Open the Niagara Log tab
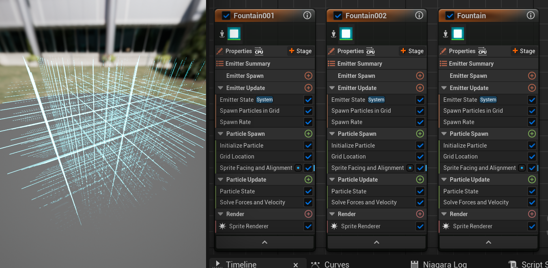The height and width of the screenshot is (268, 548). (x=445, y=264)
